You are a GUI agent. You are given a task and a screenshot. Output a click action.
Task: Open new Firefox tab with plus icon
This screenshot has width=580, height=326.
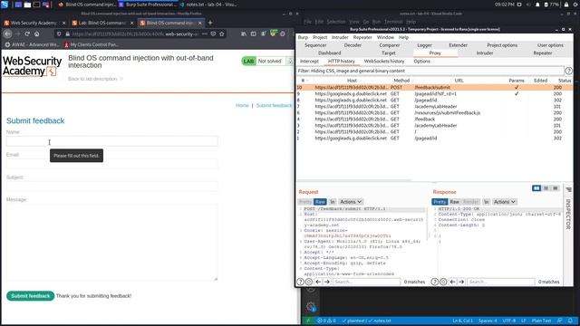pyautogui.click(x=210, y=23)
